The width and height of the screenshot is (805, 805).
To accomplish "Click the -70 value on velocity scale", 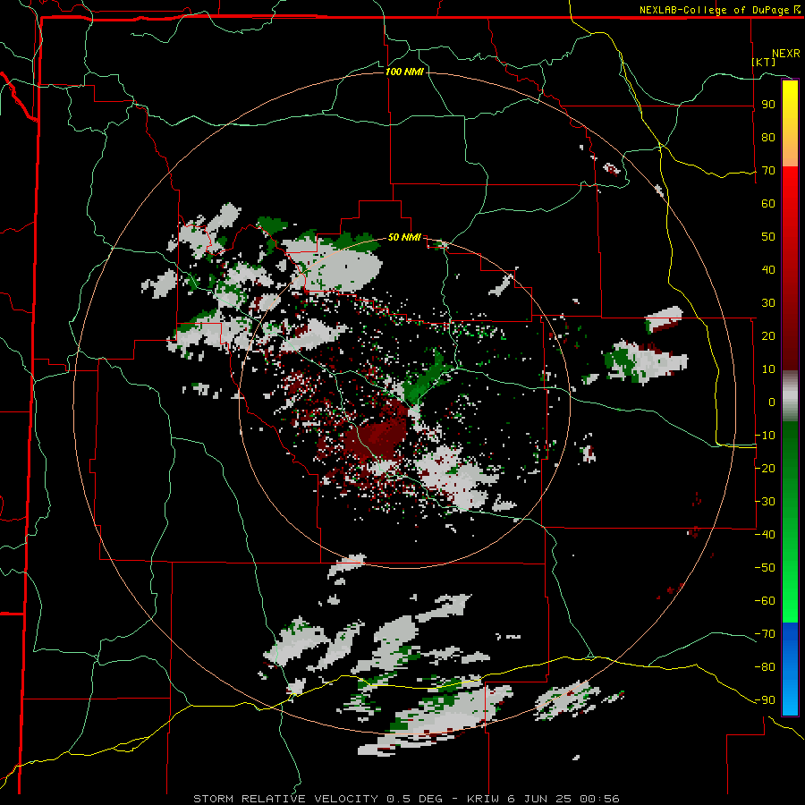I will [x=765, y=634].
